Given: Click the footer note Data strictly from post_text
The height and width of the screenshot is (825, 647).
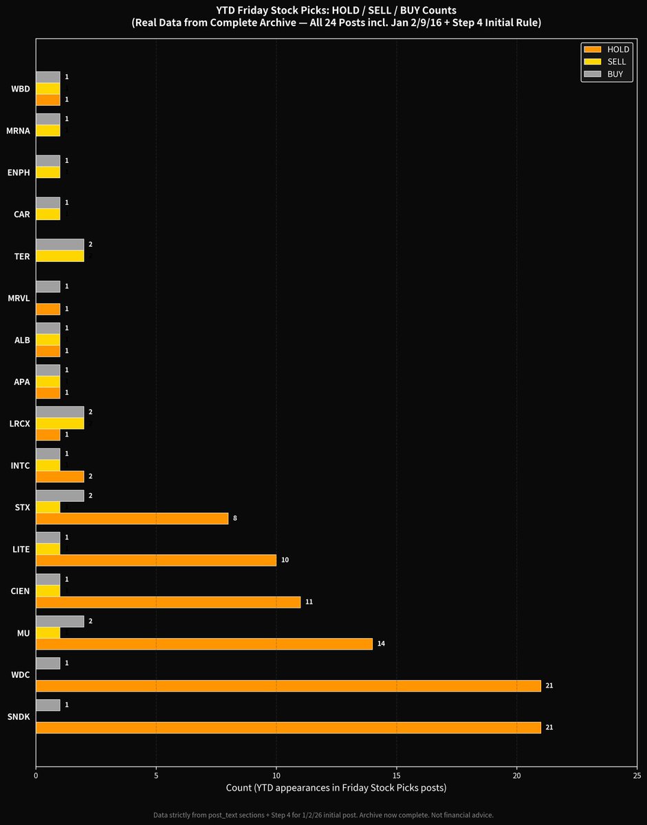Looking at the screenshot, I should [323, 815].
